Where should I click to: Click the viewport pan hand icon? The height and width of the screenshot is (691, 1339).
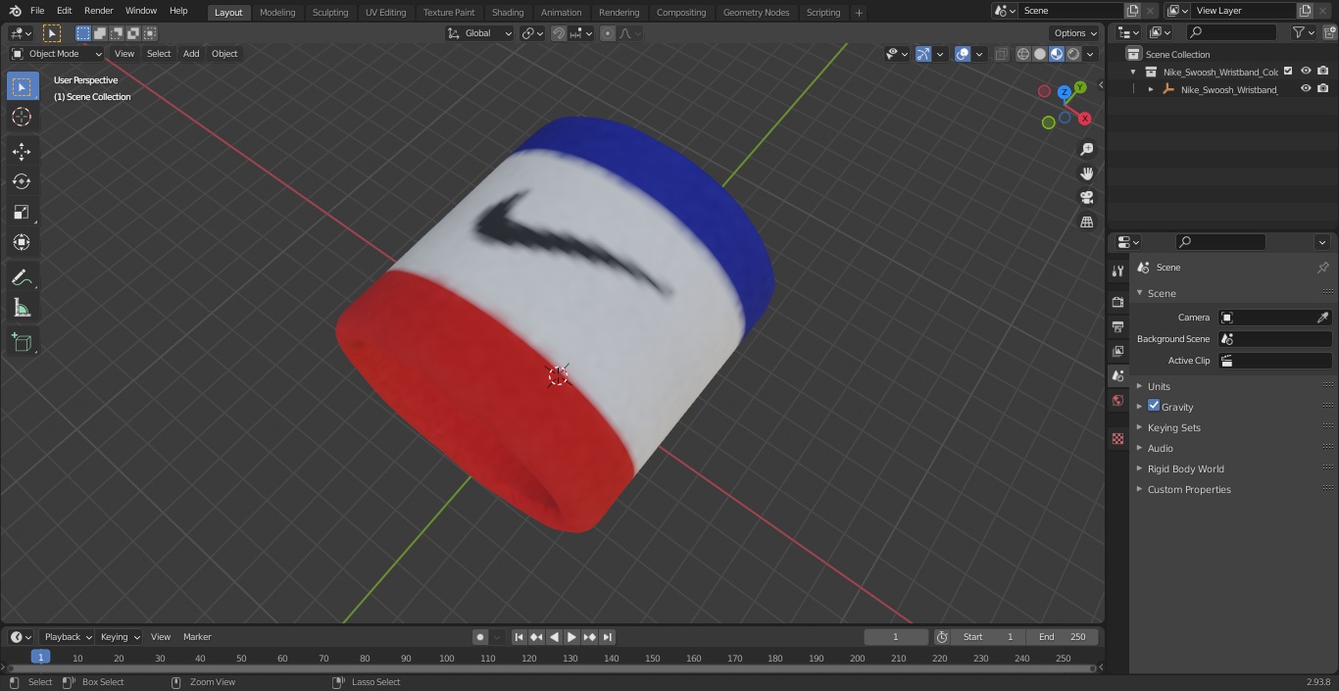[1086, 173]
